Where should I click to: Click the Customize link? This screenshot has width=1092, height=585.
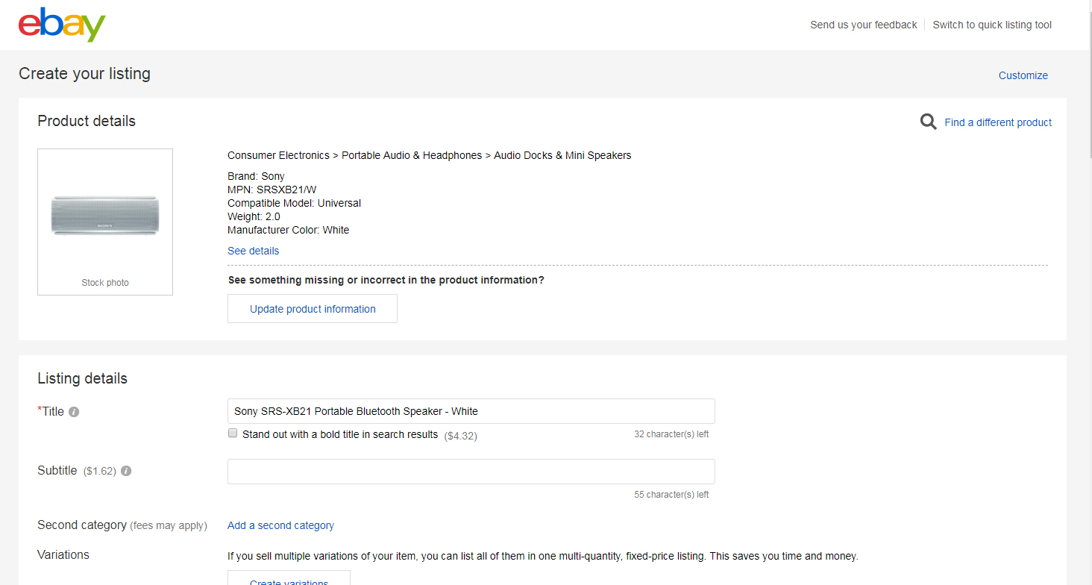(x=1023, y=75)
